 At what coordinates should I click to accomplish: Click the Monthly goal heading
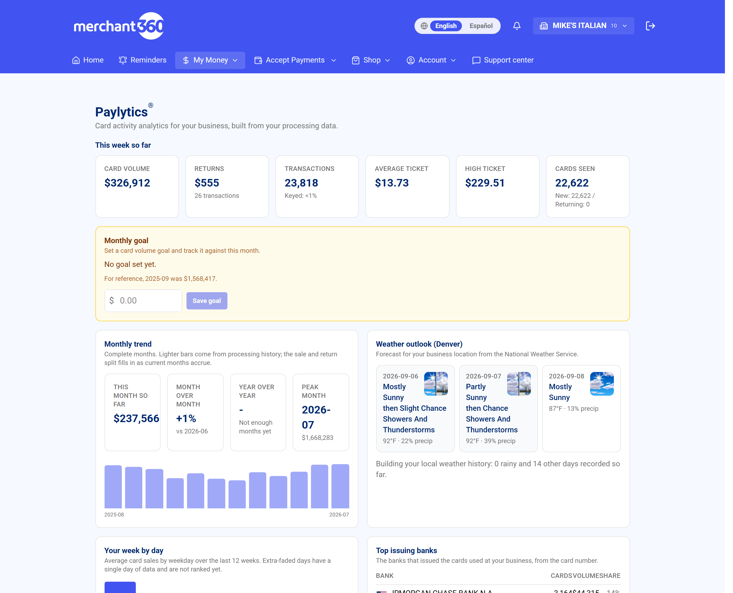click(x=126, y=240)
